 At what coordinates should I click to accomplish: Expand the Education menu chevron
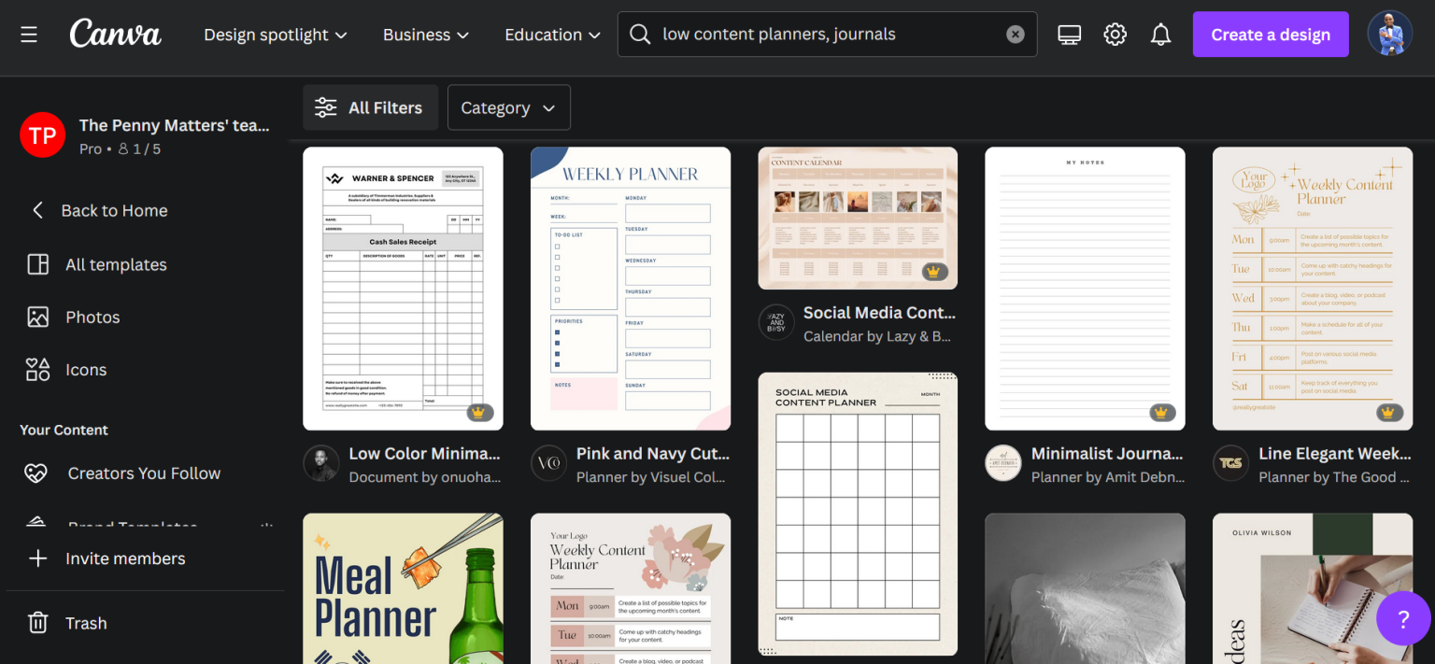(x=551, y=34)
